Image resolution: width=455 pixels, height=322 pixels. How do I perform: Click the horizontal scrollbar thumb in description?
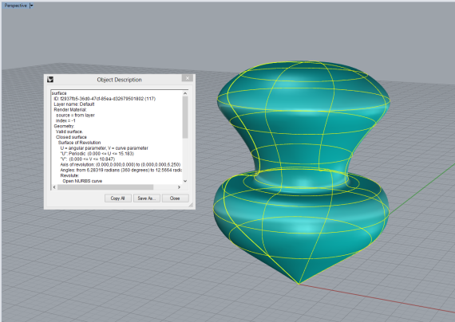pyautogui.click(x=105, y=187)
